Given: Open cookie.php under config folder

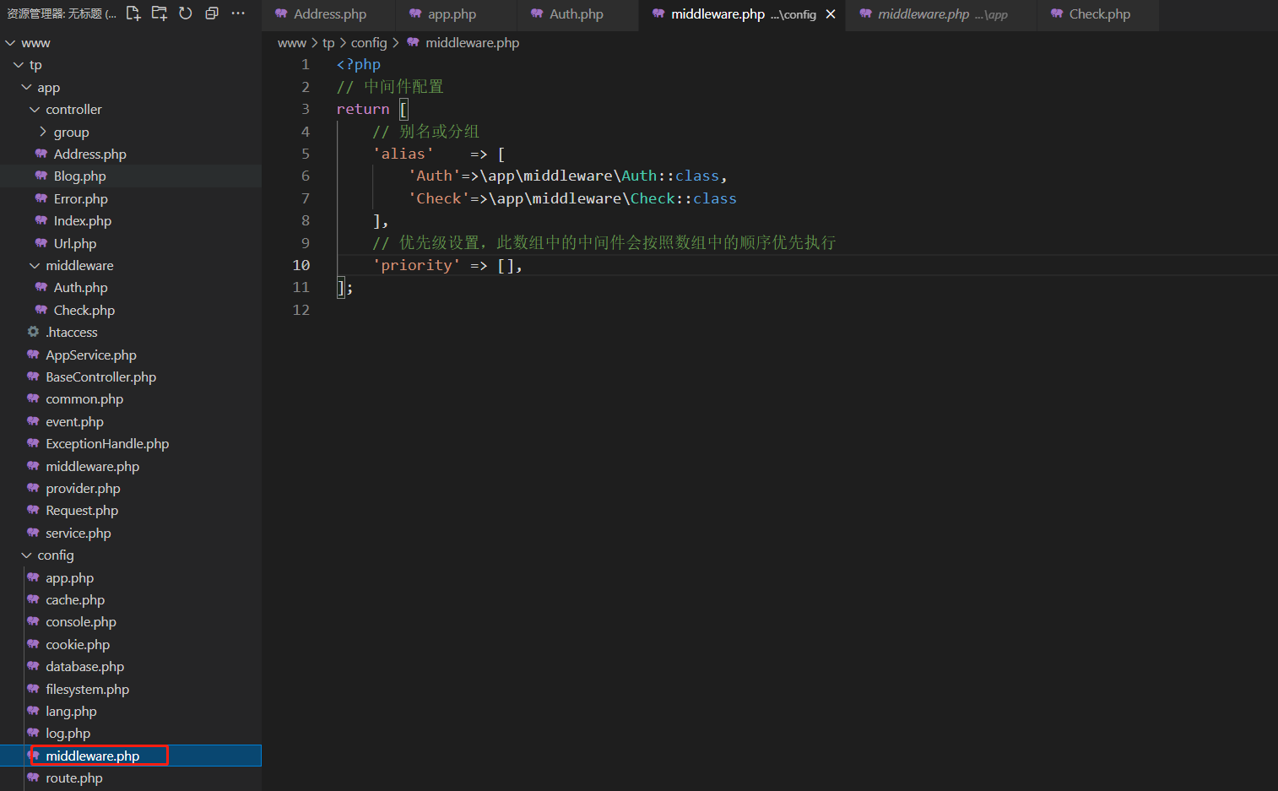Looking at the screenshot, I should [x=131, y=645].
